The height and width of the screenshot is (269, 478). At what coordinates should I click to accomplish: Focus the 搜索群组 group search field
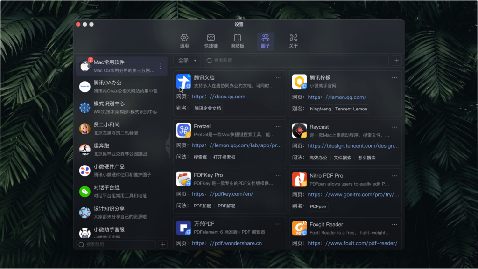(116, 244)
